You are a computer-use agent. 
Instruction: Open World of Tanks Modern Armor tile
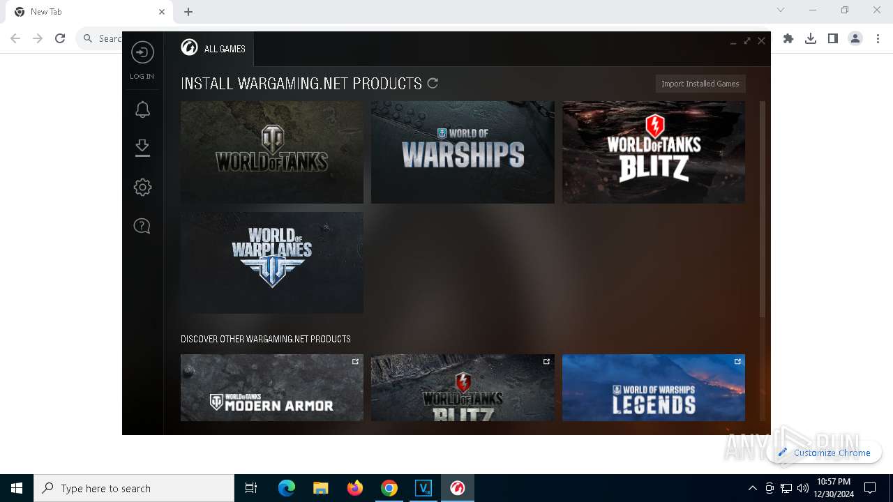(x=272, y=388)
